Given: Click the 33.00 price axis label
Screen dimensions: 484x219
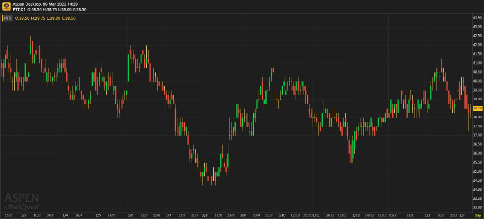Looking at the screenshot, I should 477,207.
